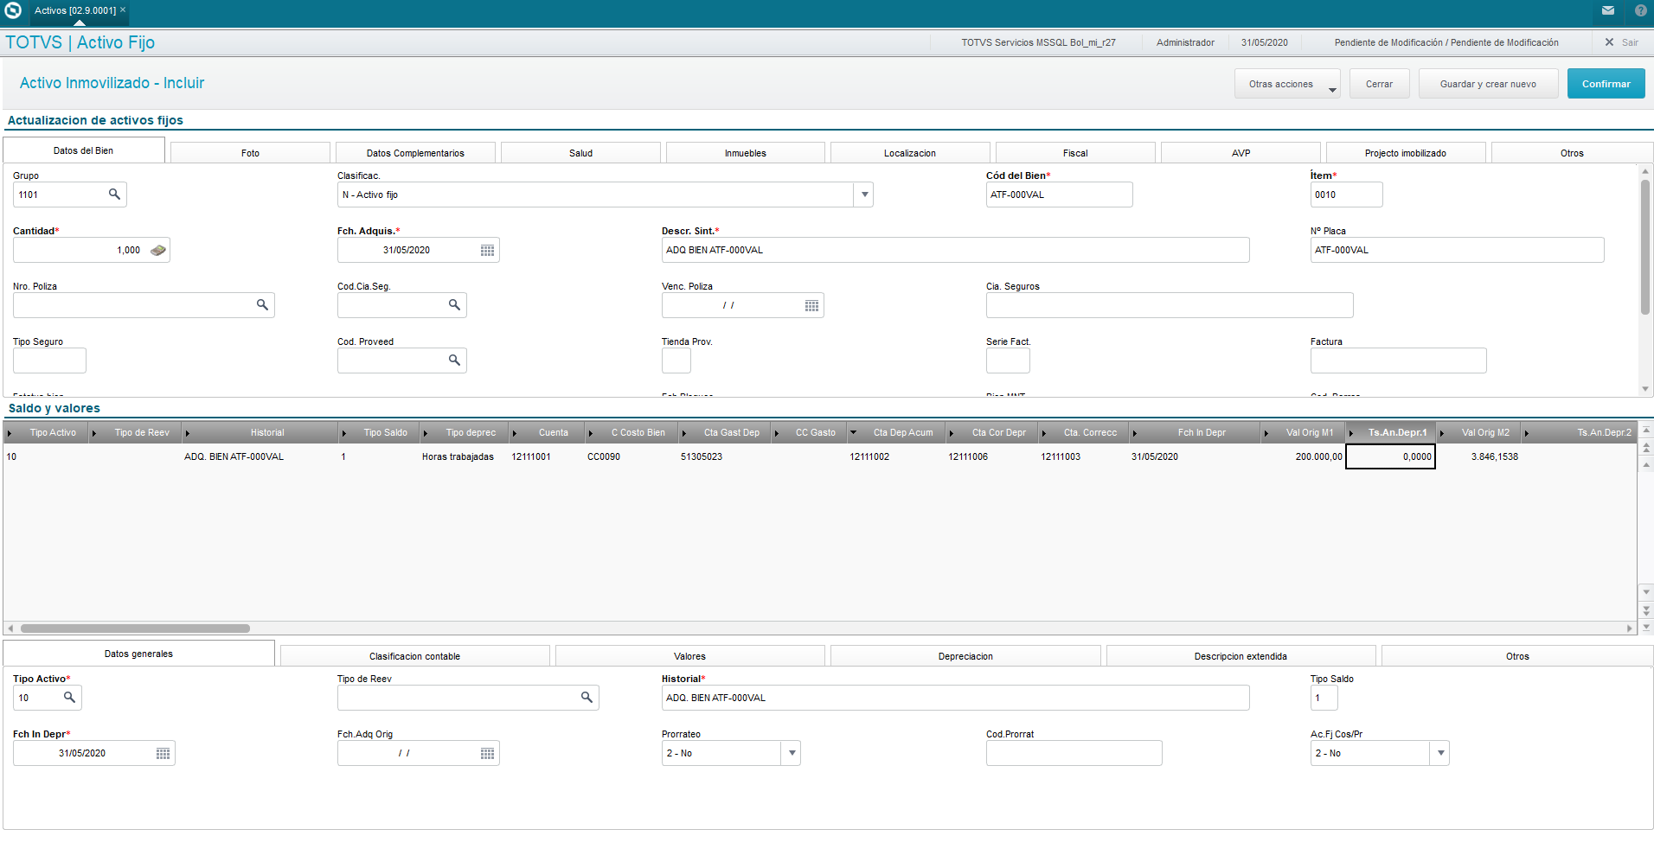This screenshot has height=855, width=1654.
Task: Open the Venc. Poliza calendar icon
Action: click(x=812, y=306)
